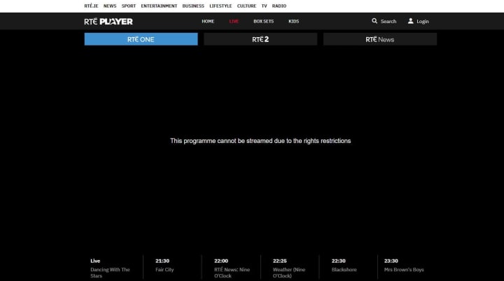Open the Kids section
Viewport: 504px width, 281px height.
pos(294,21)
